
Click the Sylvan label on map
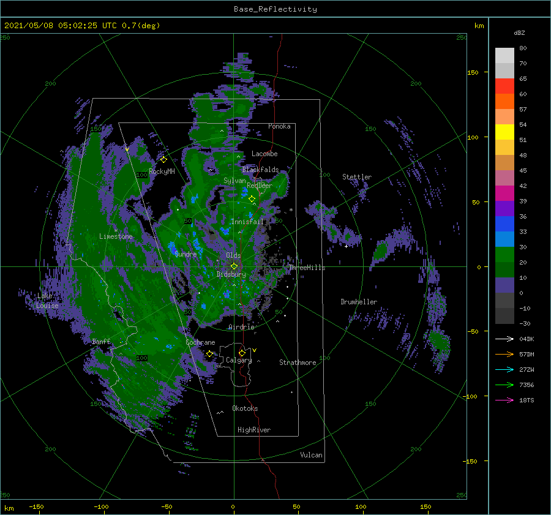[x=234, y=181]
